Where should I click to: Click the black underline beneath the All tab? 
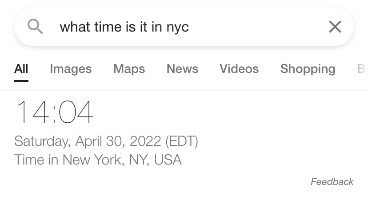click(21, 80)
